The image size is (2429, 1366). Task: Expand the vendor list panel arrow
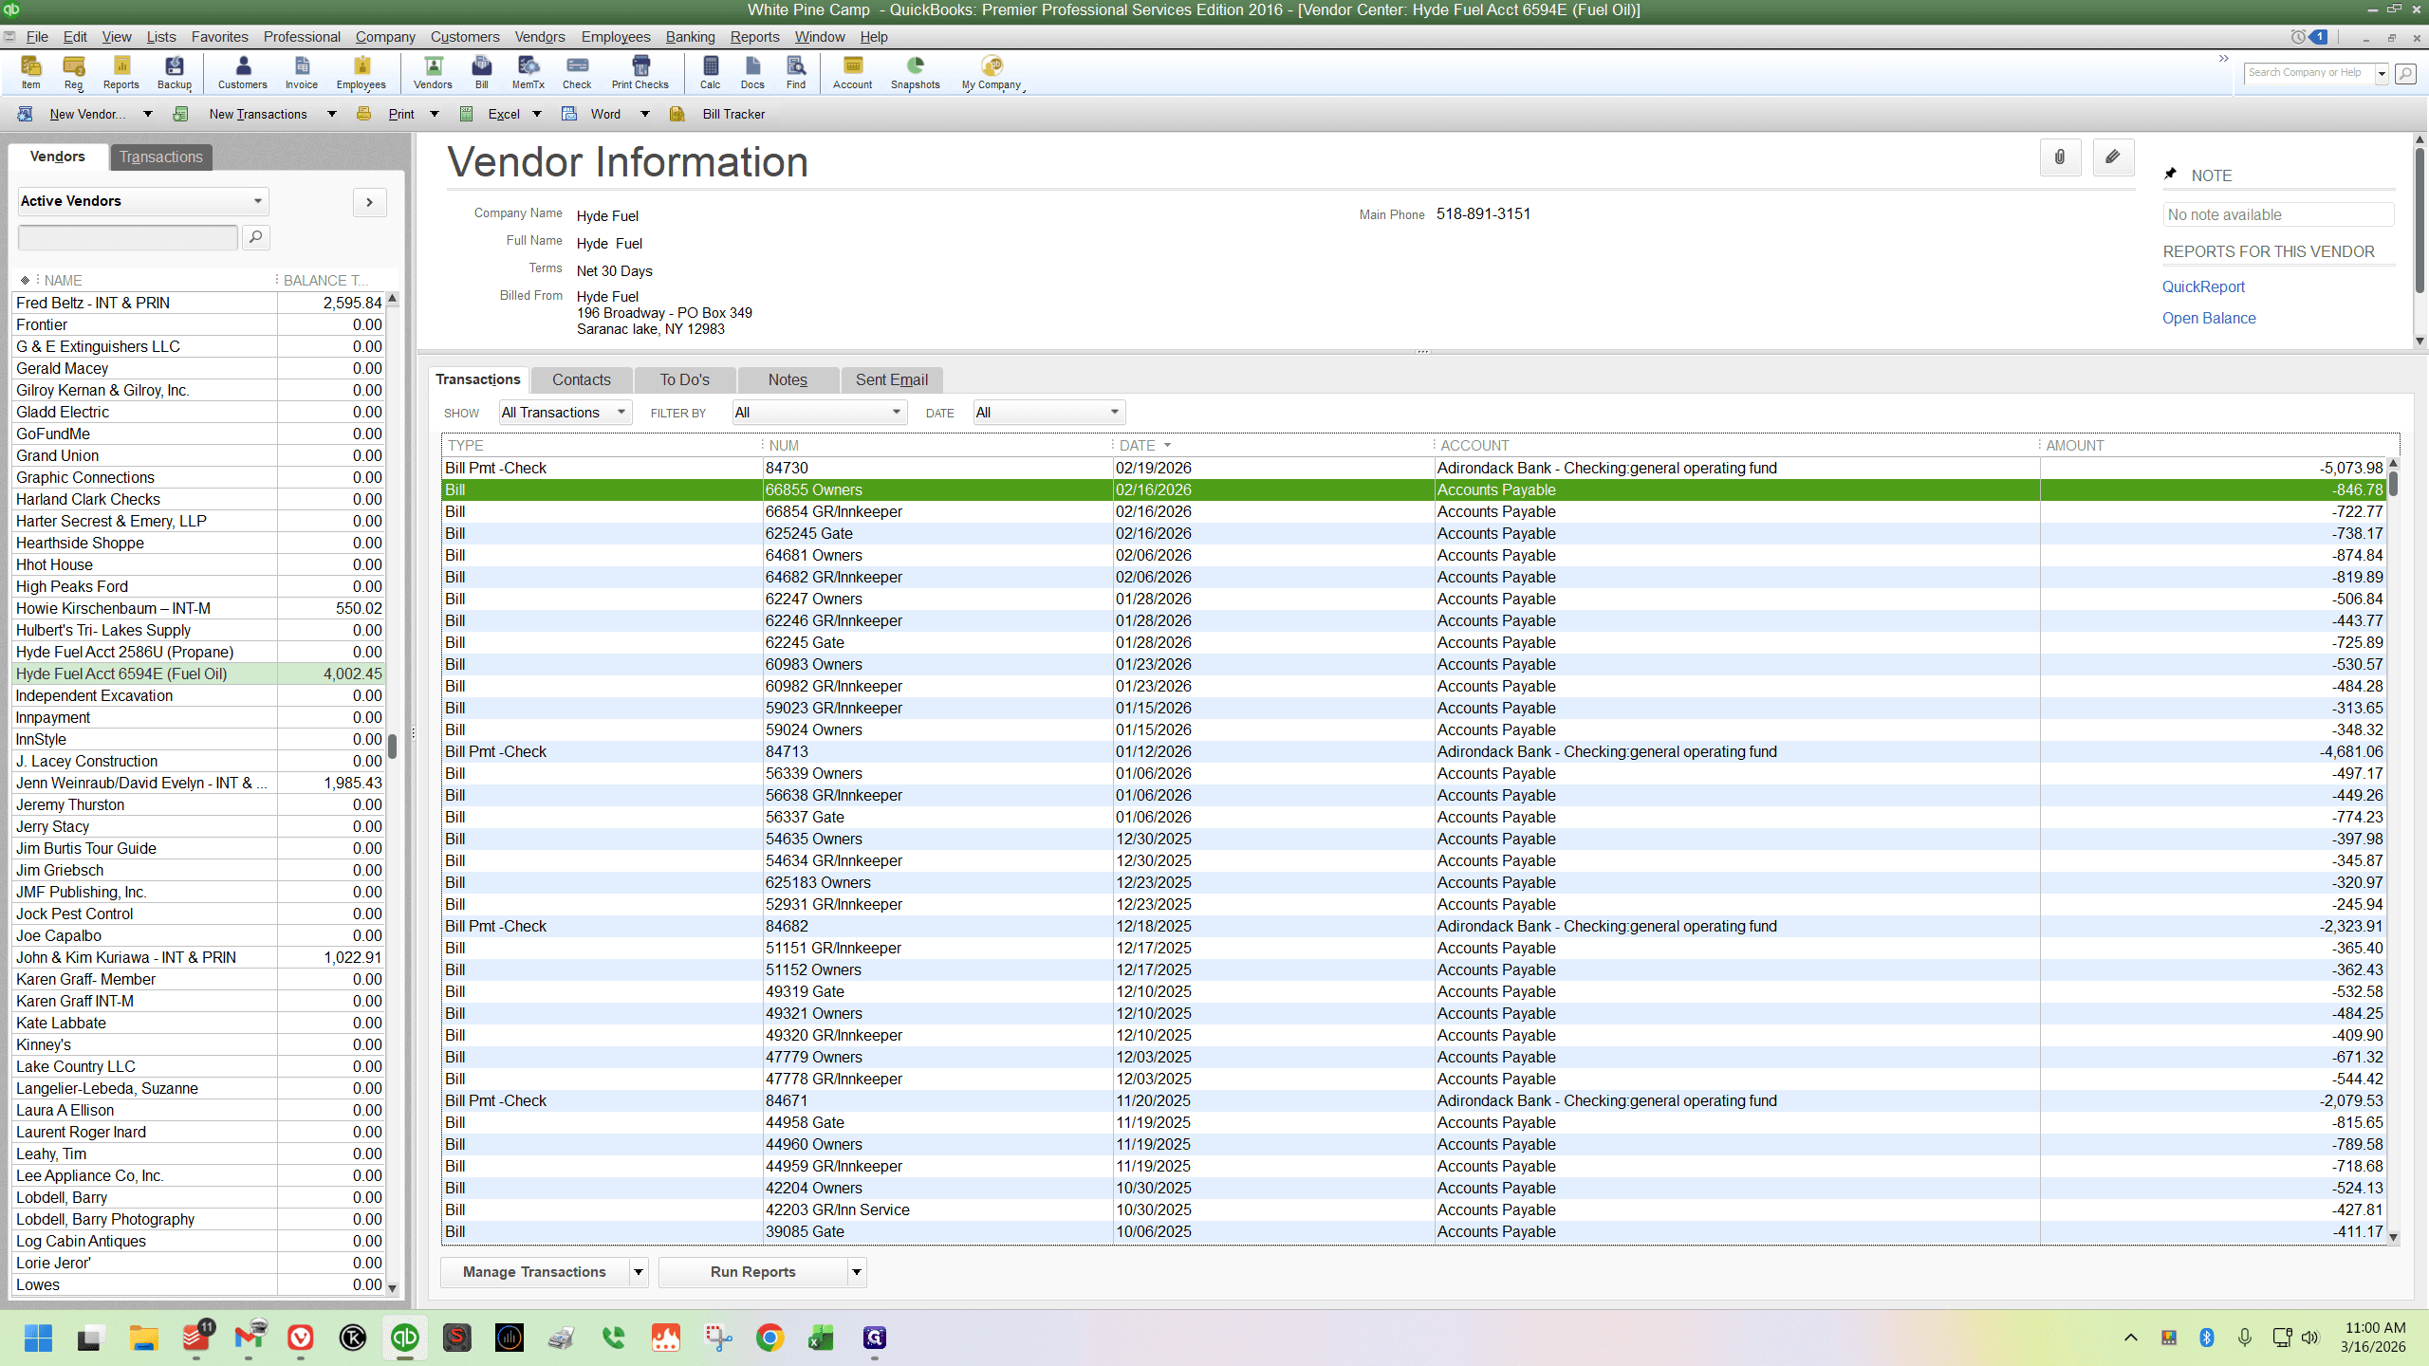(x=370, y=202)
